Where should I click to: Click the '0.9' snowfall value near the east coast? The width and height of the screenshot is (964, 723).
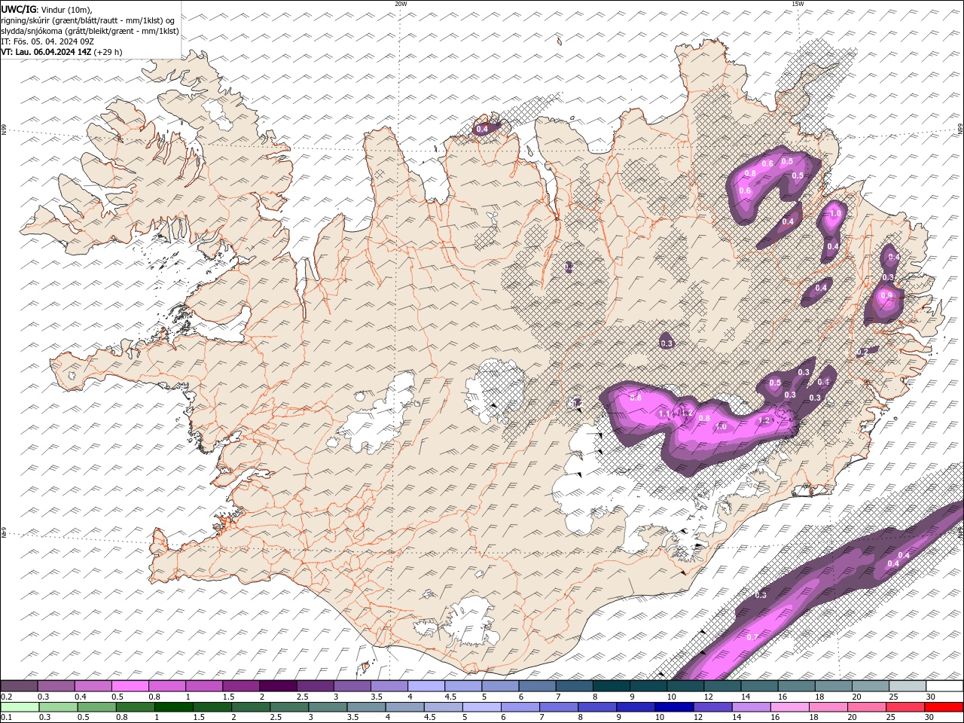[x=886, y=295]
